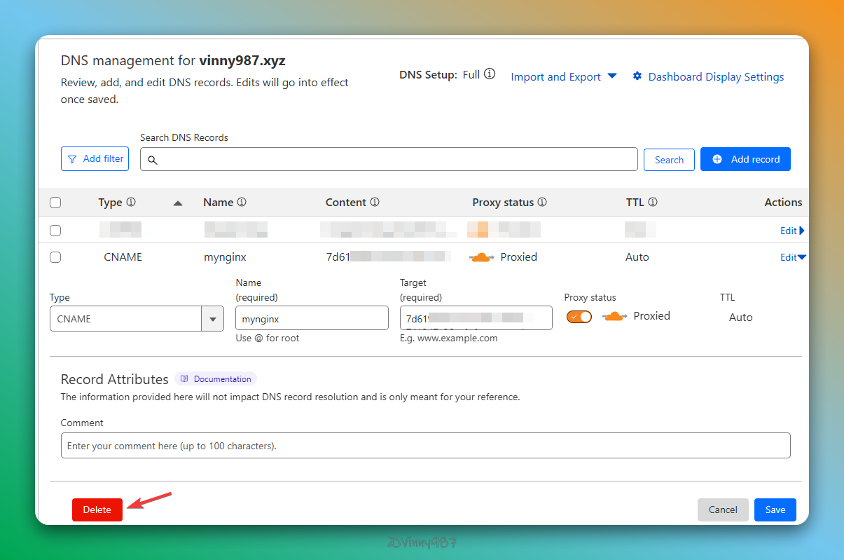This screenshot has width=844, height=560.
Task: Check the select-all records checkbox in header
Action: click(55, 203)
